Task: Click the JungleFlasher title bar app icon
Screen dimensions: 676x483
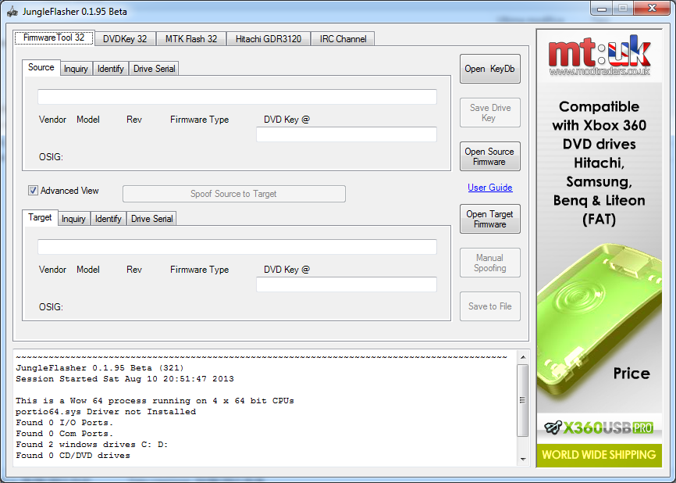Action: (x=12, y=11)
